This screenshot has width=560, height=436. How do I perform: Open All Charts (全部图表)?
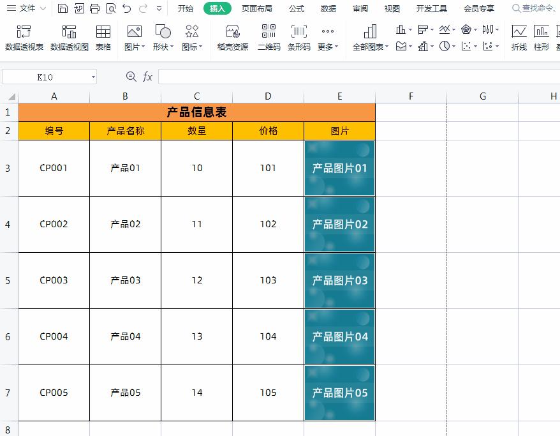[x=371, y=36]
